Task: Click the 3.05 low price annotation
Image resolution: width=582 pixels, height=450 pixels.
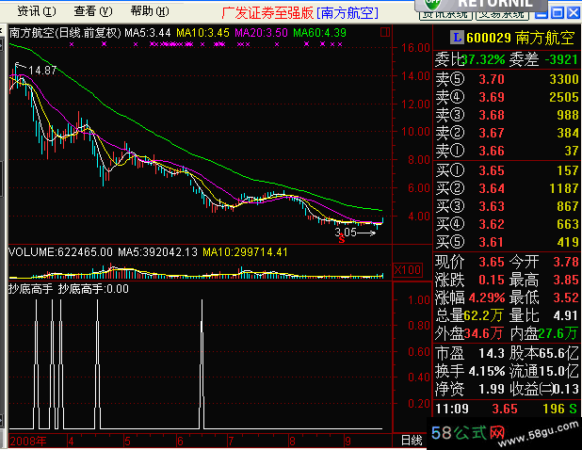Action: click(x=346, y=233)
